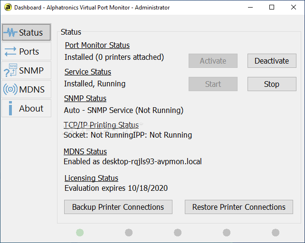Click the third grey indicator dot
The image size is (305, 243).
(178, 233)
